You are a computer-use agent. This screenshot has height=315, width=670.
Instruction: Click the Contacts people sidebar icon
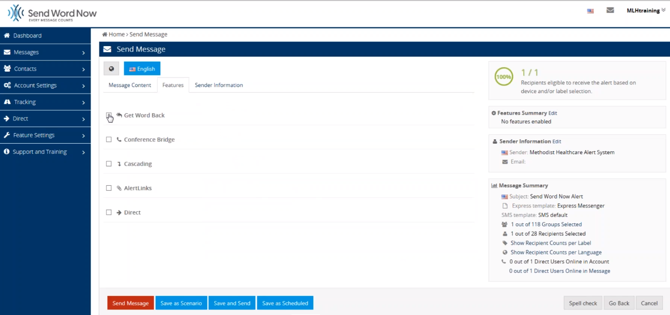point(7,69)
